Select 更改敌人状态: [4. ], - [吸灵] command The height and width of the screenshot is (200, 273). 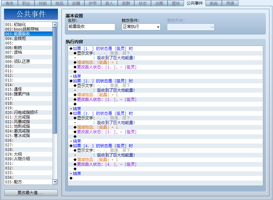pyautogui.click(x=165, y=164)
